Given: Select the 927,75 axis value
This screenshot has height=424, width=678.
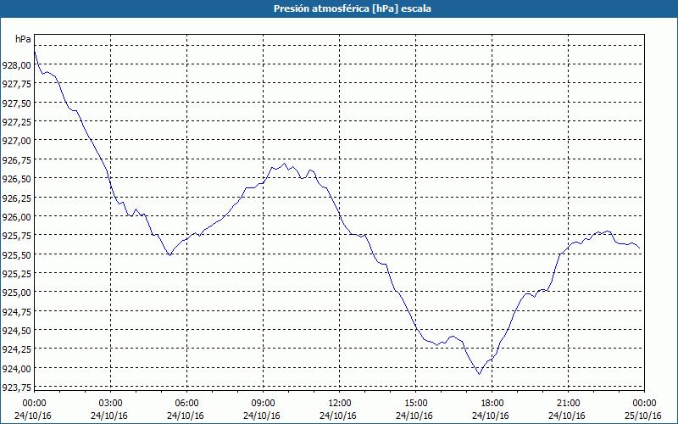Looking at the screenshot, I should click(x=17, y=84).
